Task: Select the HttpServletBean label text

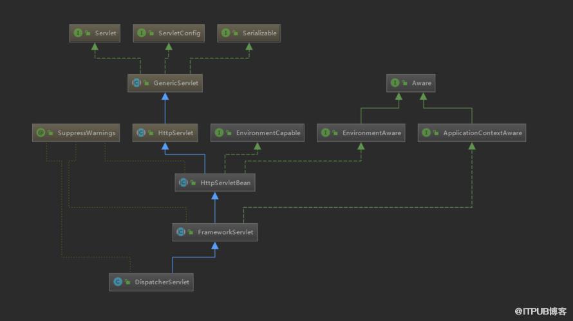Action: 225,183
